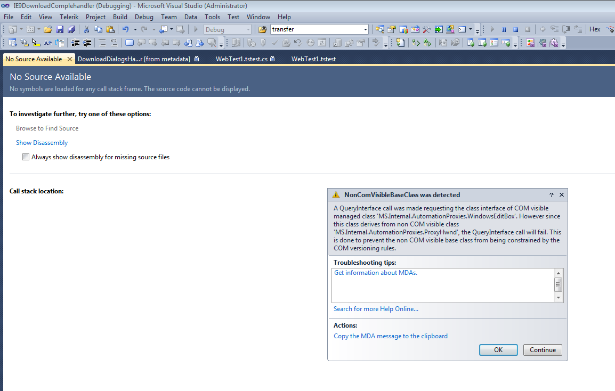Click the Paste toolbar icon

point(110,29)
